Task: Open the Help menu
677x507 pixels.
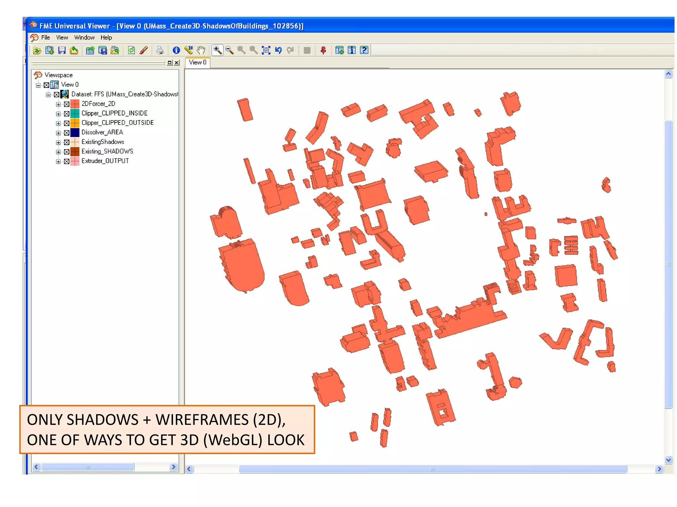Action: pos(106,38)
